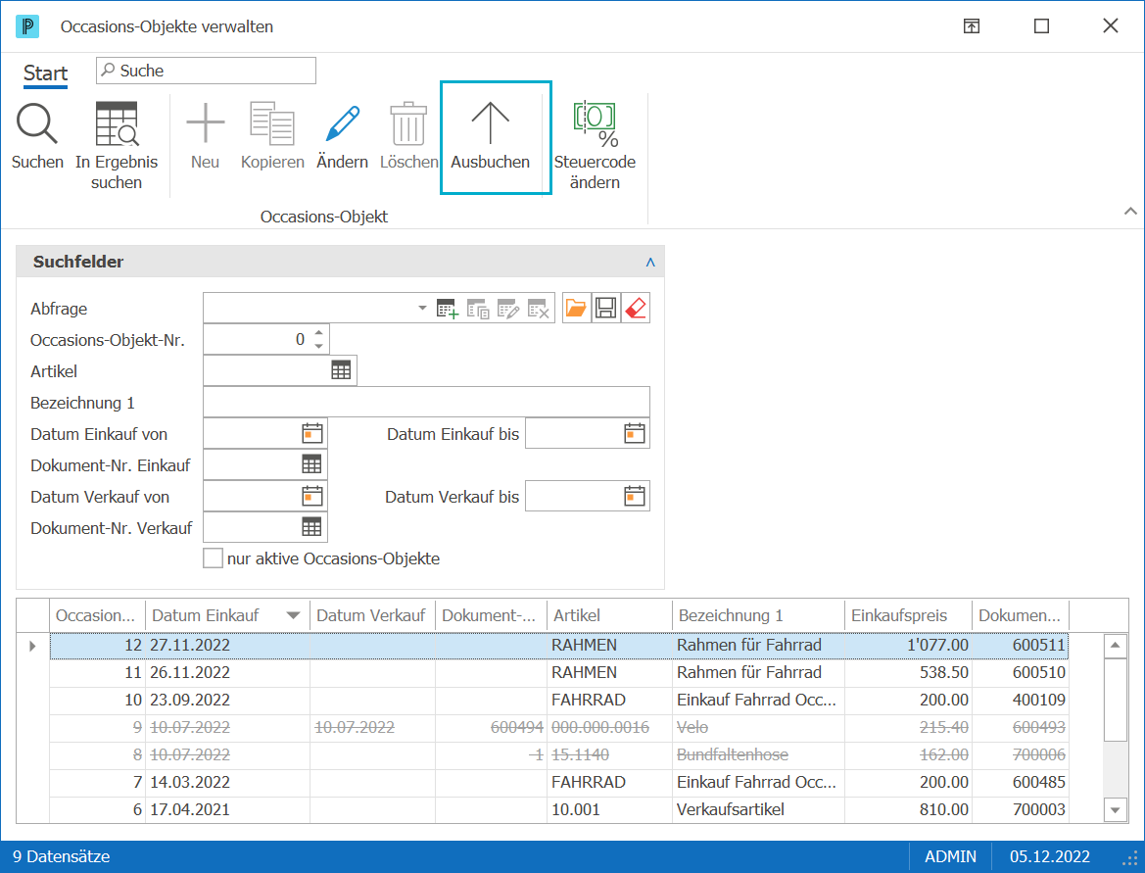The width and height of the screenshot is (1145, 873).
Task: Enable nur aktive Occasions-Objekte checkbox
Action: [x=213, y=558]
